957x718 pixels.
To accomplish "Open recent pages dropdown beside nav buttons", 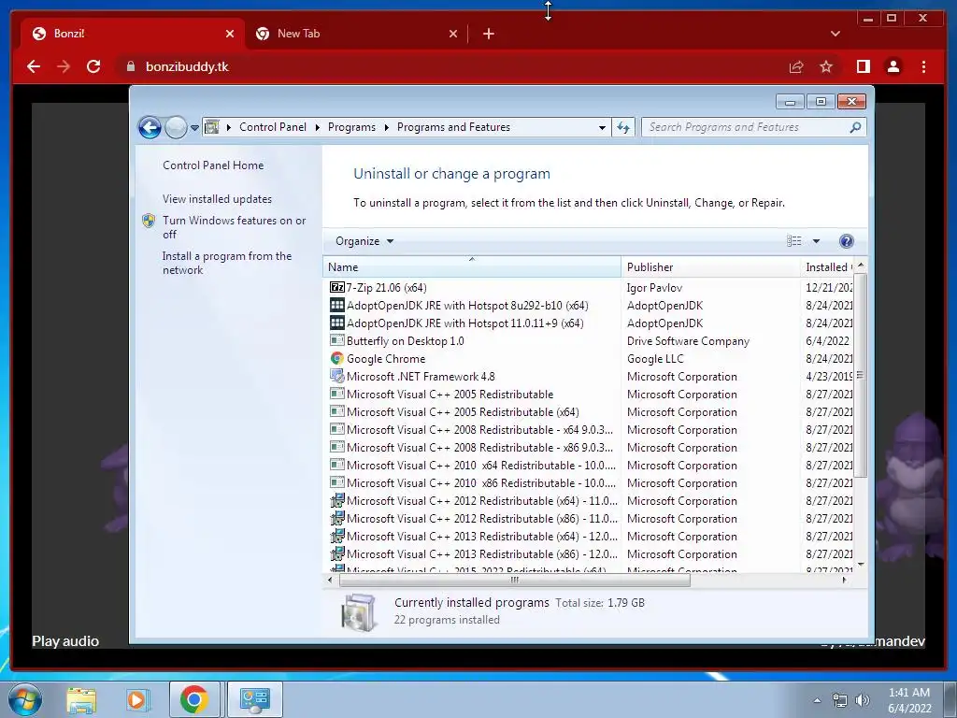I will (194, 127).
